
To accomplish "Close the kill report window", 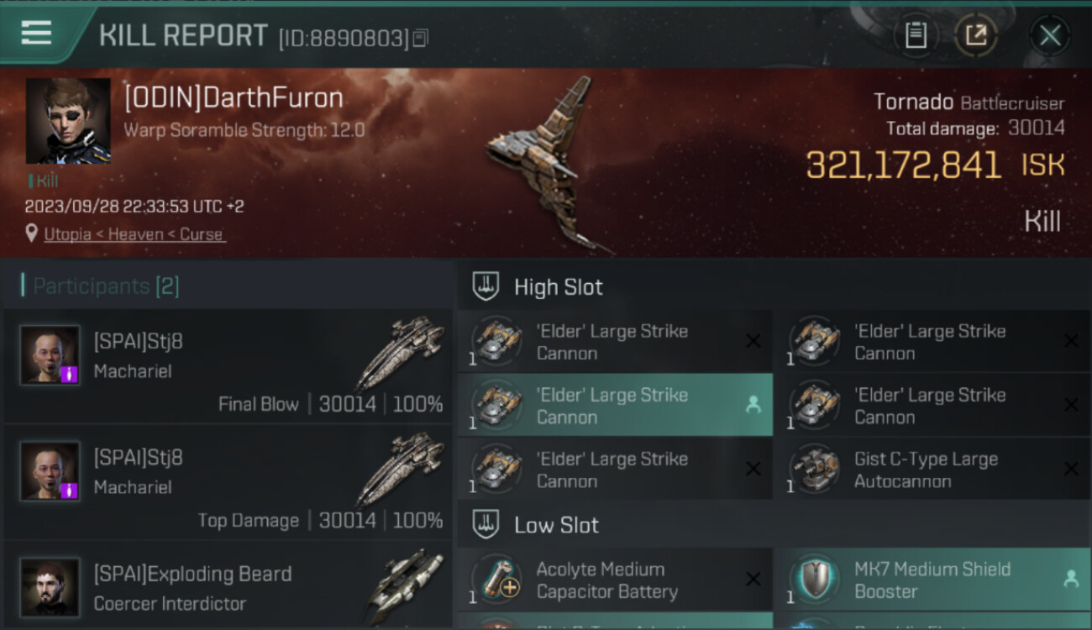I will 1050,35.
